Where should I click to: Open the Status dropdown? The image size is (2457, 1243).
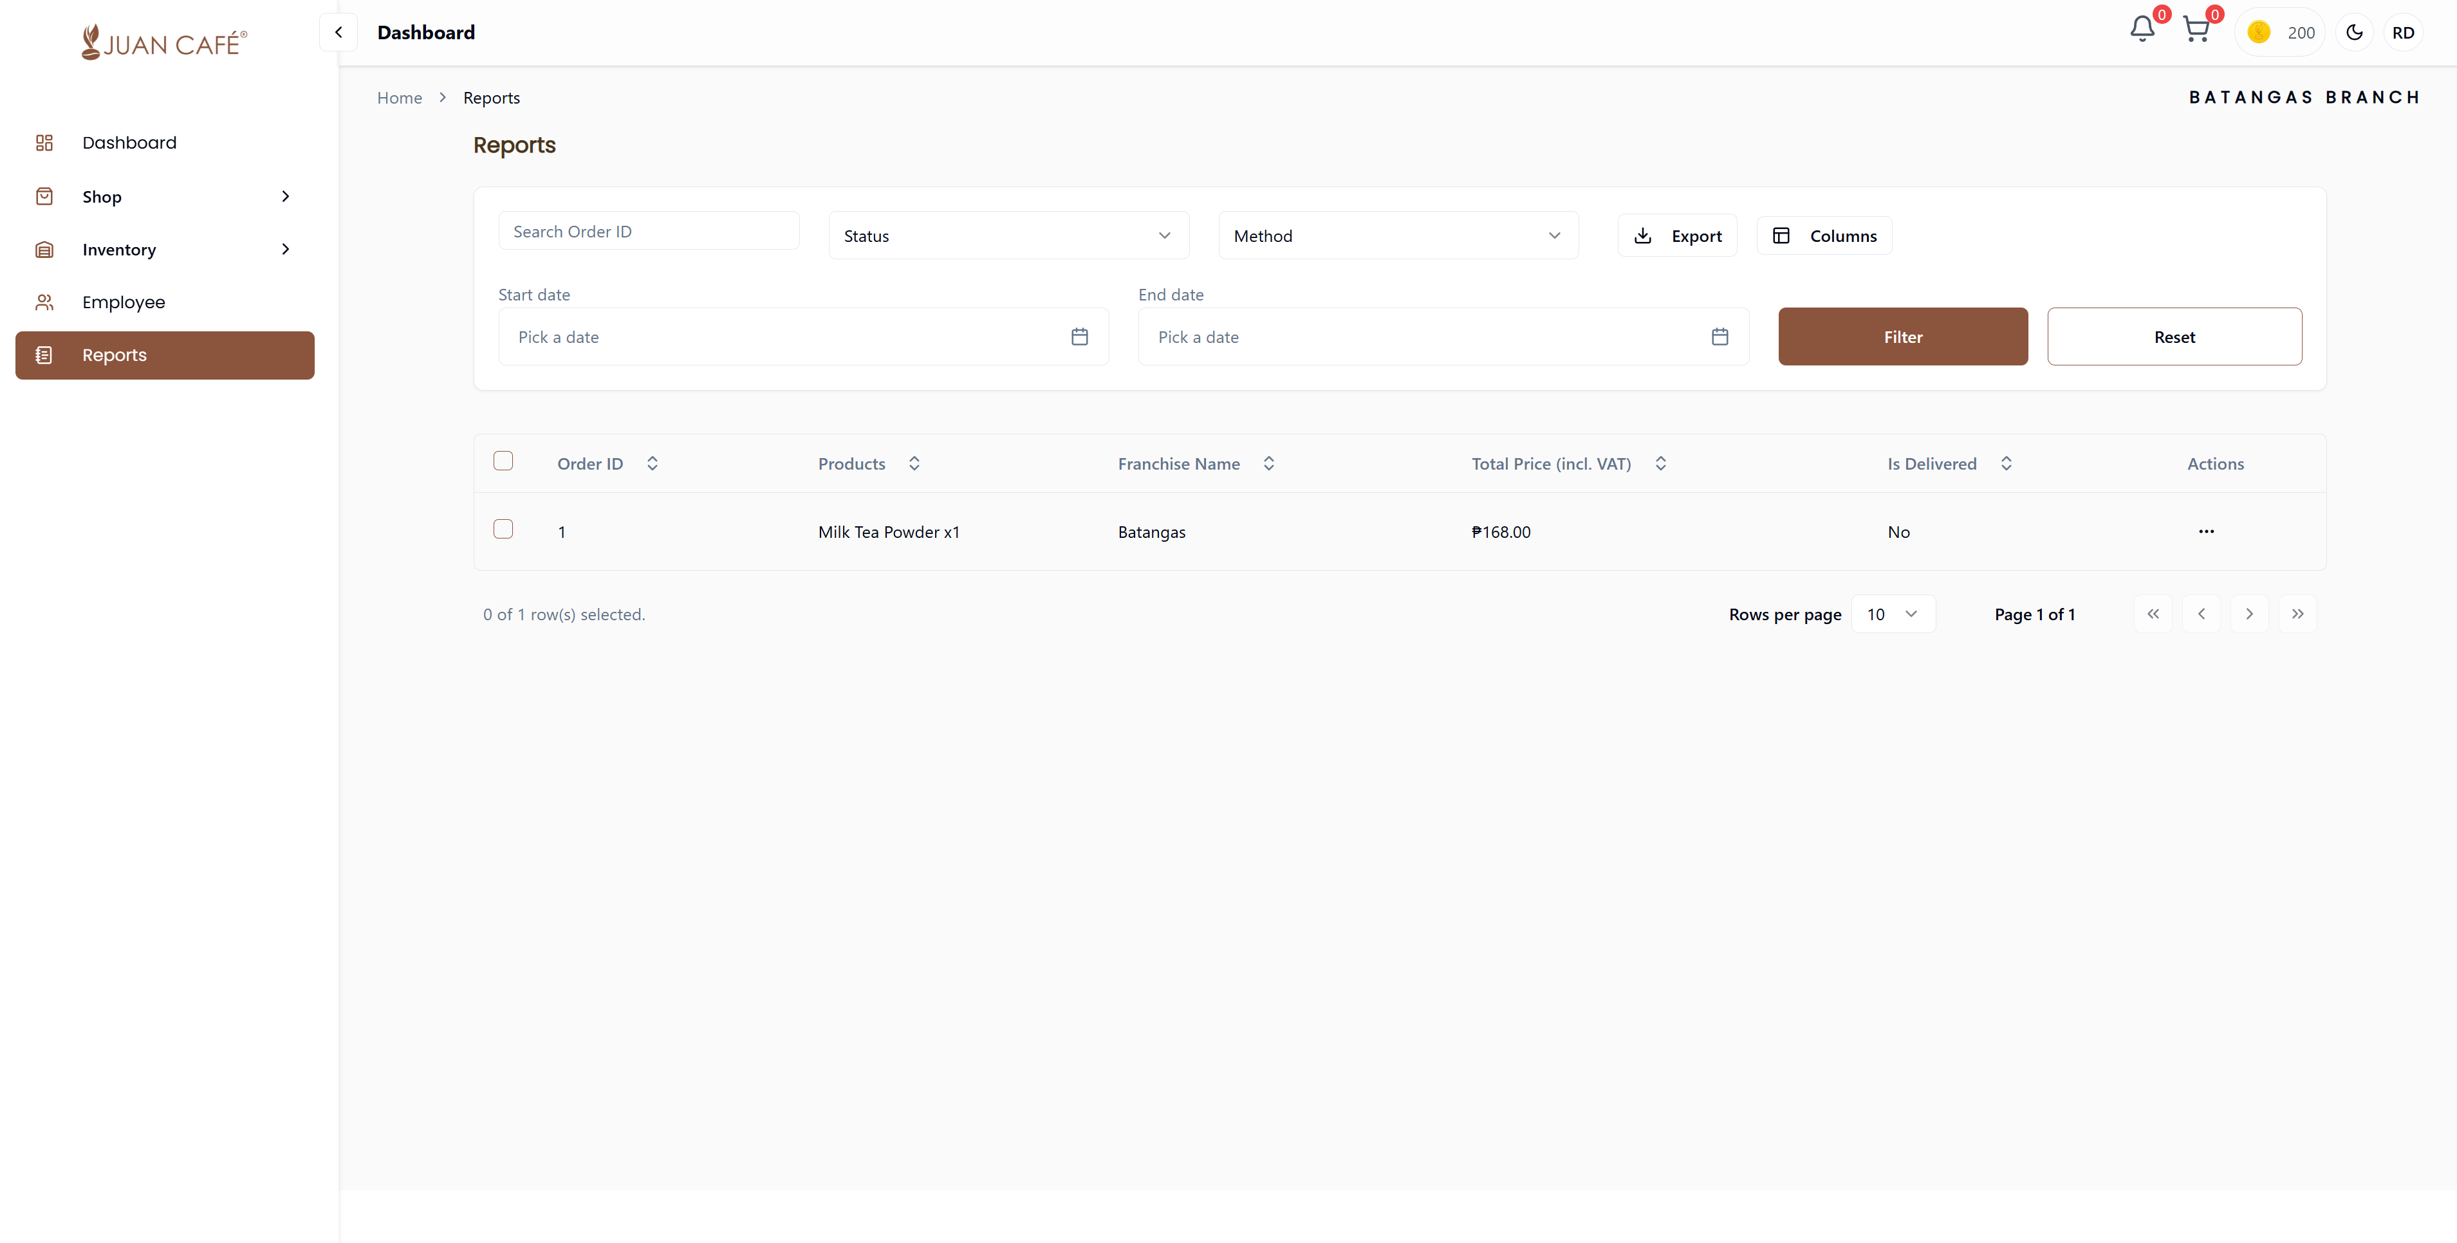click(1008, 235)
